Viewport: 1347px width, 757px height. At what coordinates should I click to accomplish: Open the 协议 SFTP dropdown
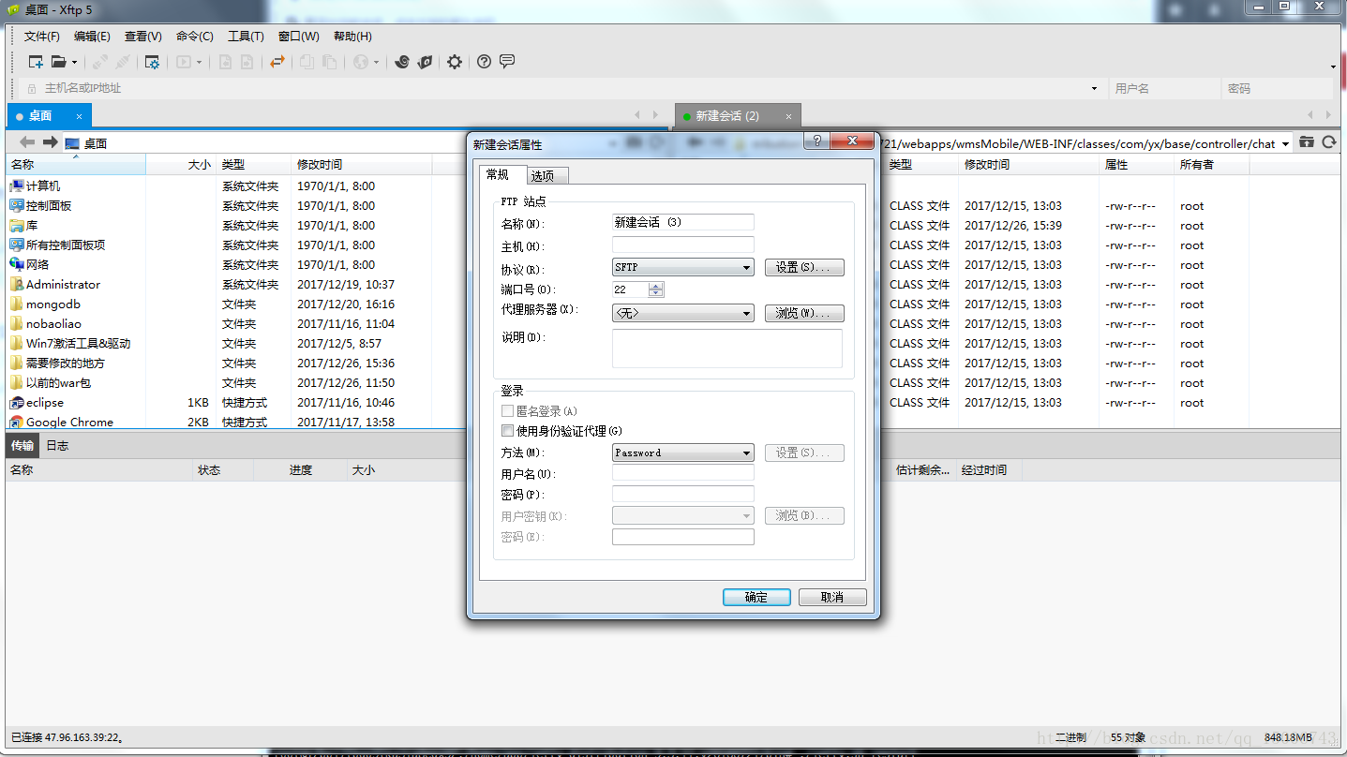(683, 267)
